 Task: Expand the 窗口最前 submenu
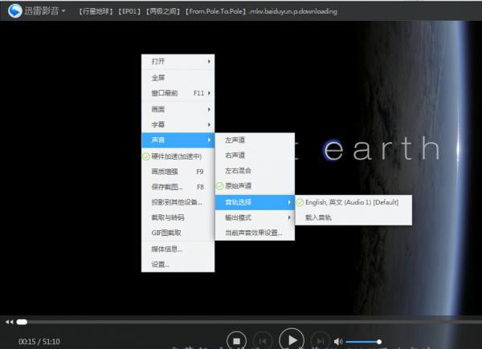178,93
